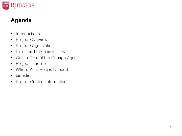
Task: Select the Agenda slide title
Action: click(x=21, y=20)
